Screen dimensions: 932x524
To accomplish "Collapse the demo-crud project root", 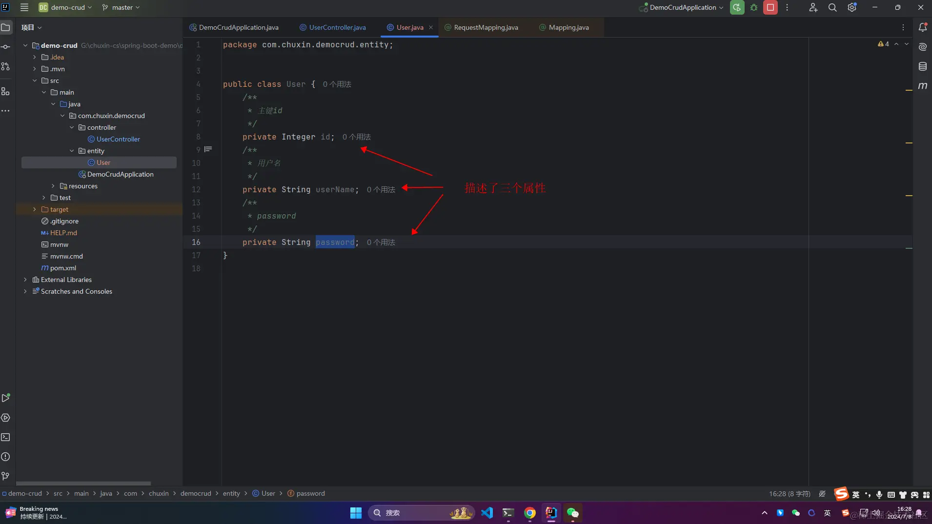I will pos(25,45).
